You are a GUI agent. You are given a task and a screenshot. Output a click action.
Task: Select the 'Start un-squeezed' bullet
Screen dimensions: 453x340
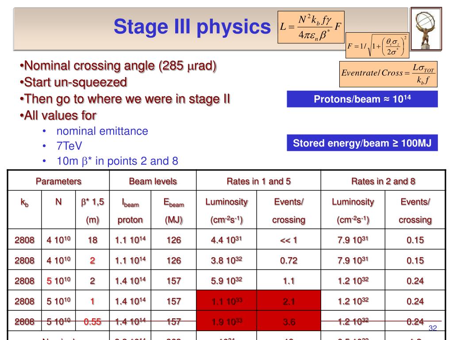[73, 82]
